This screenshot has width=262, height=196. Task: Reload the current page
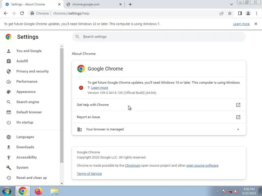click(22, 13)
